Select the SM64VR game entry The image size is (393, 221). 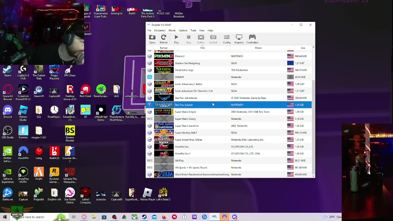click(x=229, y=77)
